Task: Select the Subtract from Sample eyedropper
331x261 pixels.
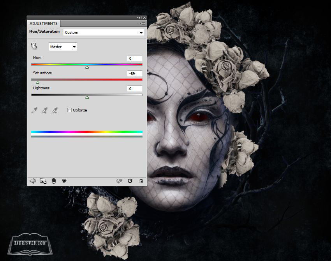Action: pos(55,110)
